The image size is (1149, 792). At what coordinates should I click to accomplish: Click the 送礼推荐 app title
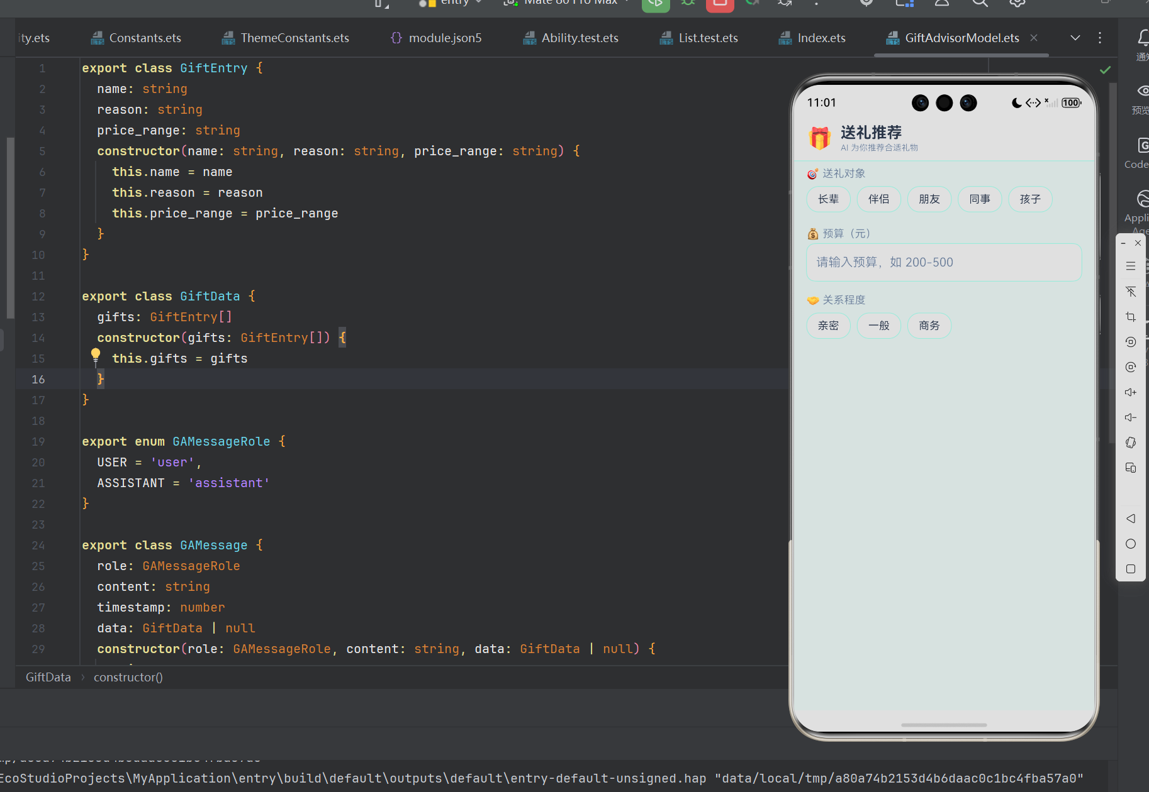pyautogui.click(x=872, y=132)
